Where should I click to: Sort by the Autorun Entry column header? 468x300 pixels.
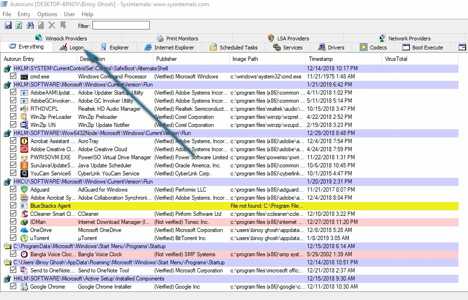39,59
